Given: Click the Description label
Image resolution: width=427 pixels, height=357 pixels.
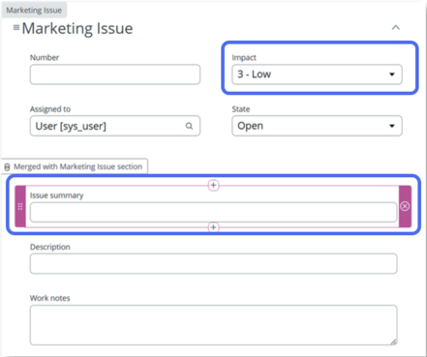Looking at the screenshot, I should [50, 247].
